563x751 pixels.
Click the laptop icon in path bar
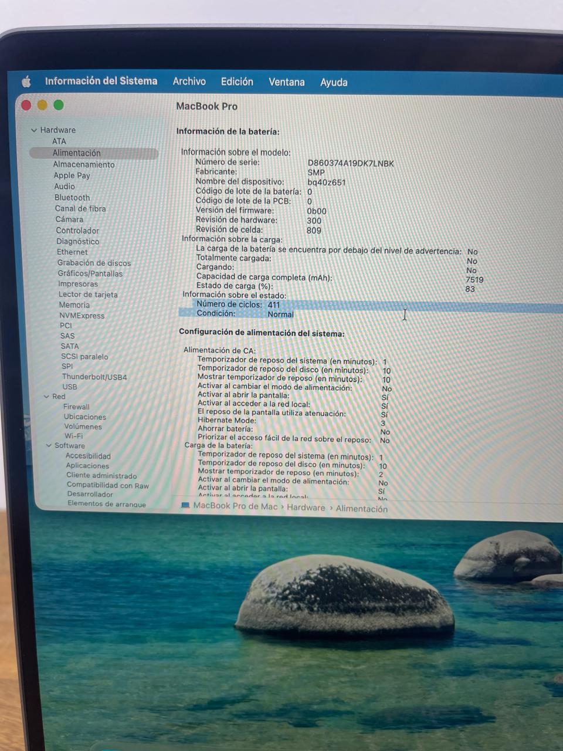click(185, 505)
